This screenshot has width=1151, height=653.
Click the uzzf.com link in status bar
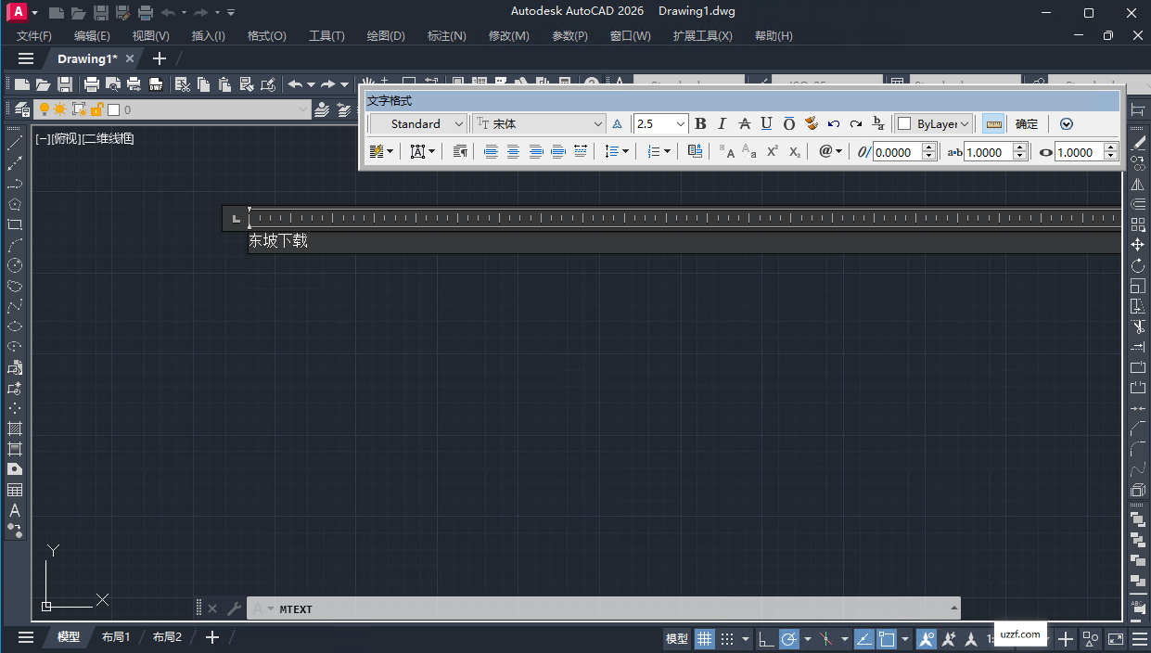(1020, 634)
